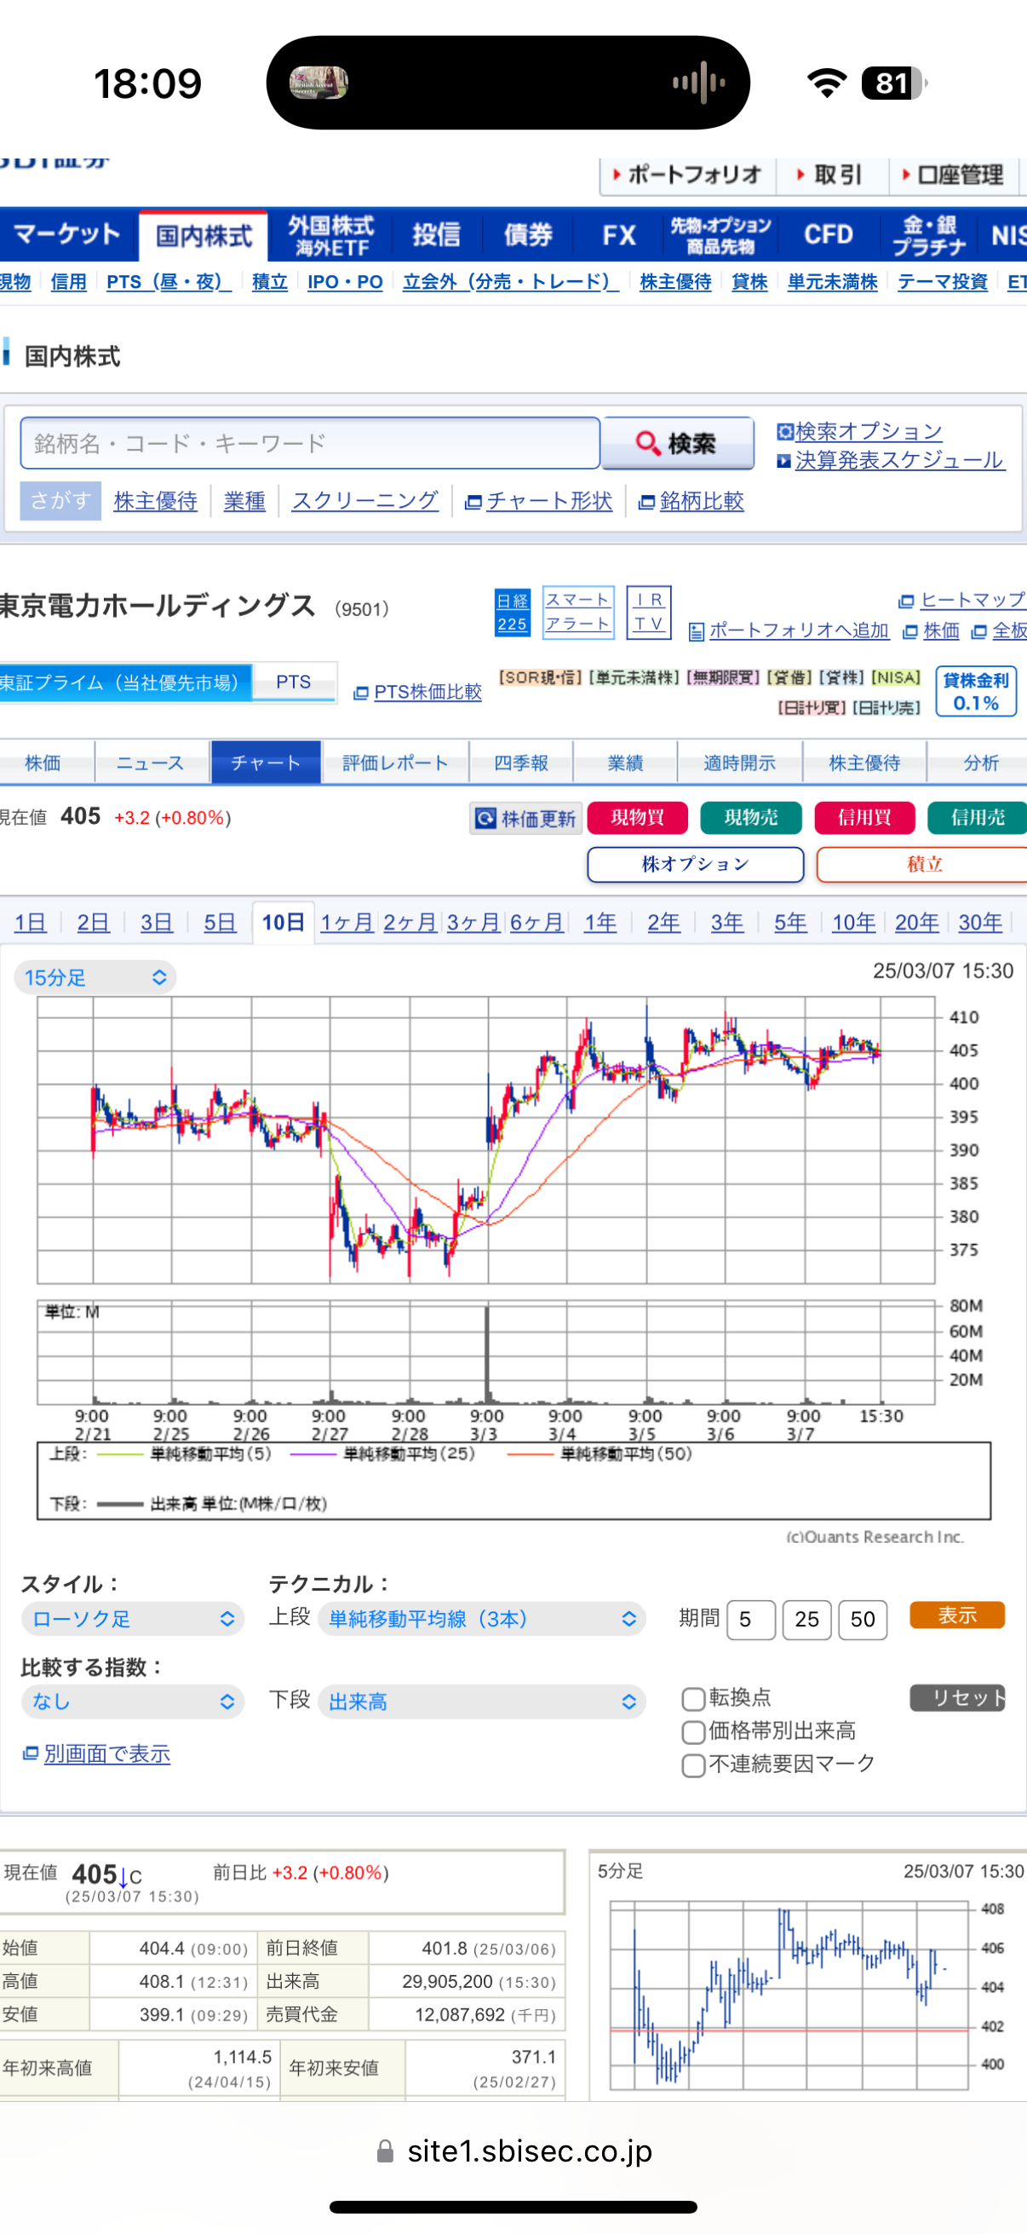Click the ヒートマップ popup link
1027x2234 pixels.
pyautogui.click(x=963, y=600)
